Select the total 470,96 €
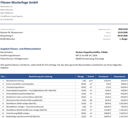The height and width of the screenshot is (118, 128). coord(120,91)
